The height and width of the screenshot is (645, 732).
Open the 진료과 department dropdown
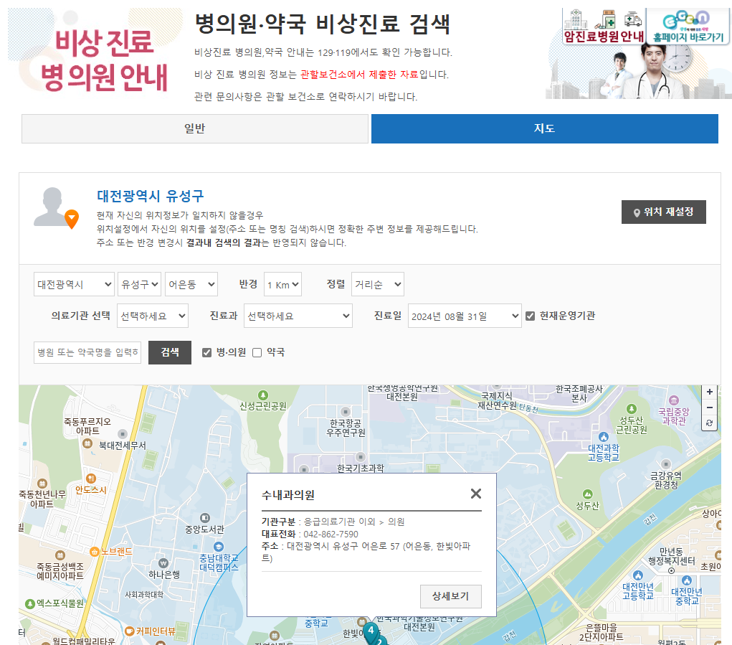tap(298, 316)
